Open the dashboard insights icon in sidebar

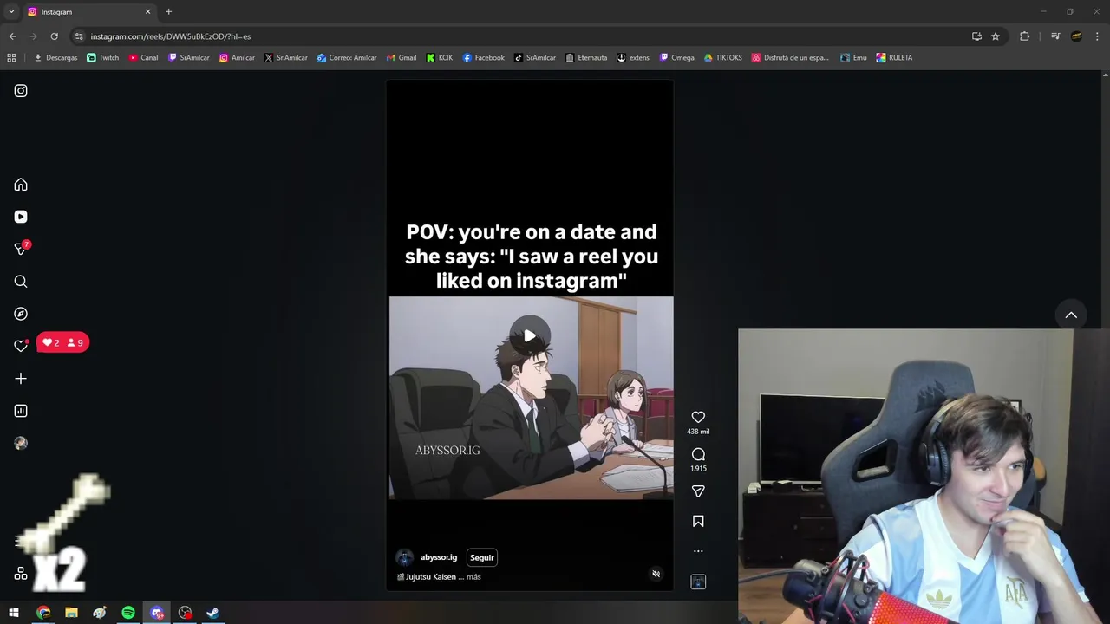21,411
